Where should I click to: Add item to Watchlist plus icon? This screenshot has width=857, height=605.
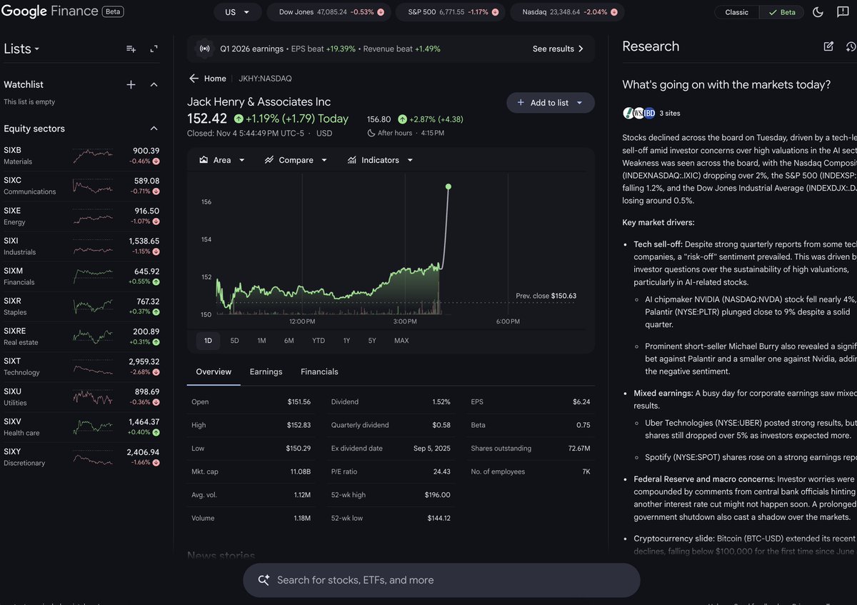pyautogui.click(x=131, y=84)
